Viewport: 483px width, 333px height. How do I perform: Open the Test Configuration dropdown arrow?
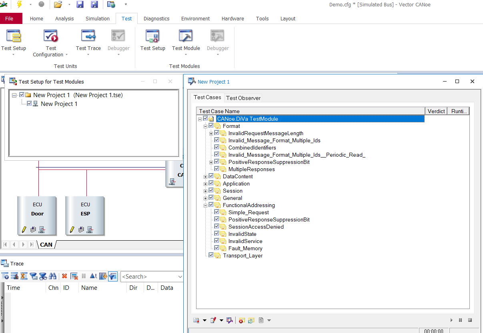pos(66,55)
